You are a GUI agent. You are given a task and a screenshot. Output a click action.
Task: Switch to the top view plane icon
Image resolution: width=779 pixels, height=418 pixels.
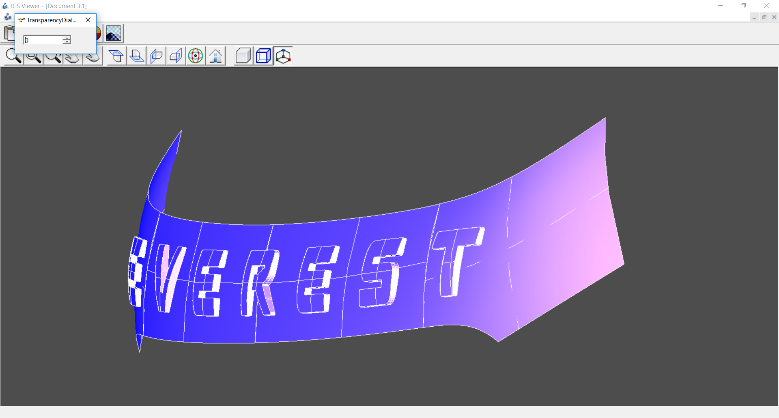click(x=116, y=56)
